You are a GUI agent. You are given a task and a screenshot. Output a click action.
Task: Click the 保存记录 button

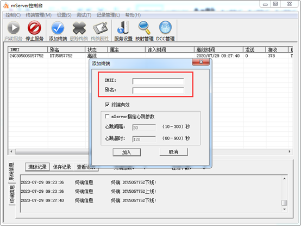pos(62,167)
